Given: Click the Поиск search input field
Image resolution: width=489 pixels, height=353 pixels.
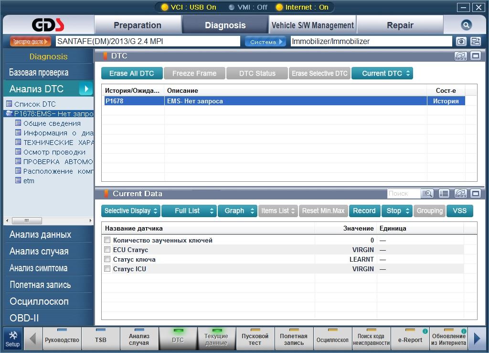Looking at the screenshot, I should click(x=404, y=194).
